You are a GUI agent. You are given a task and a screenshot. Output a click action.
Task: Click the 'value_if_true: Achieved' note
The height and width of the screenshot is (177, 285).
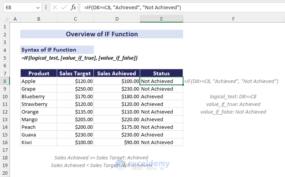click(233, 104)
